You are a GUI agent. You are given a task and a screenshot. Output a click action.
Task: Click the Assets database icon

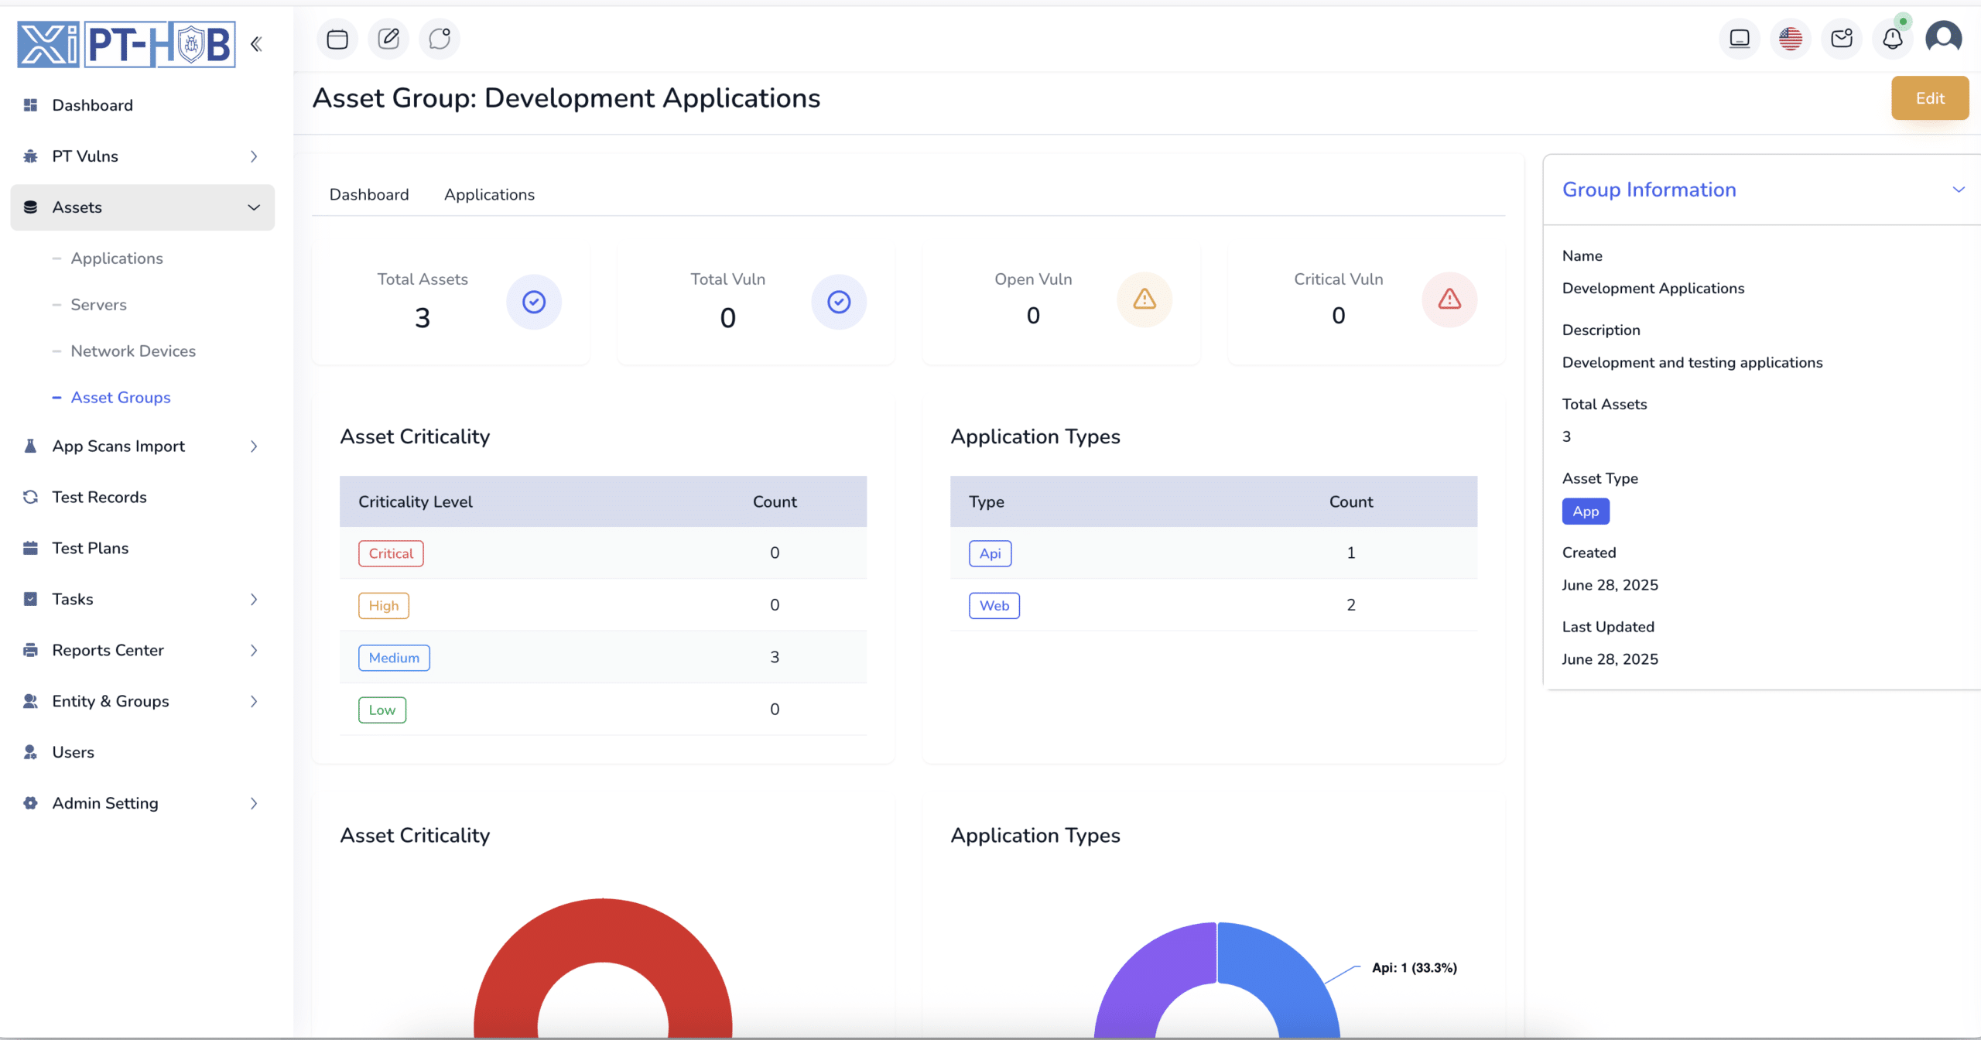[x=31, y=207]
